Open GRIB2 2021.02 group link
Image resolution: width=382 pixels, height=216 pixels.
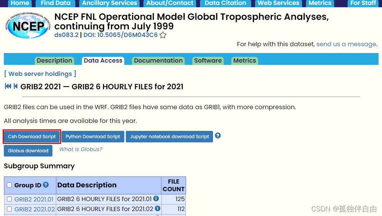pyautogui.click(x=34, y=209)
